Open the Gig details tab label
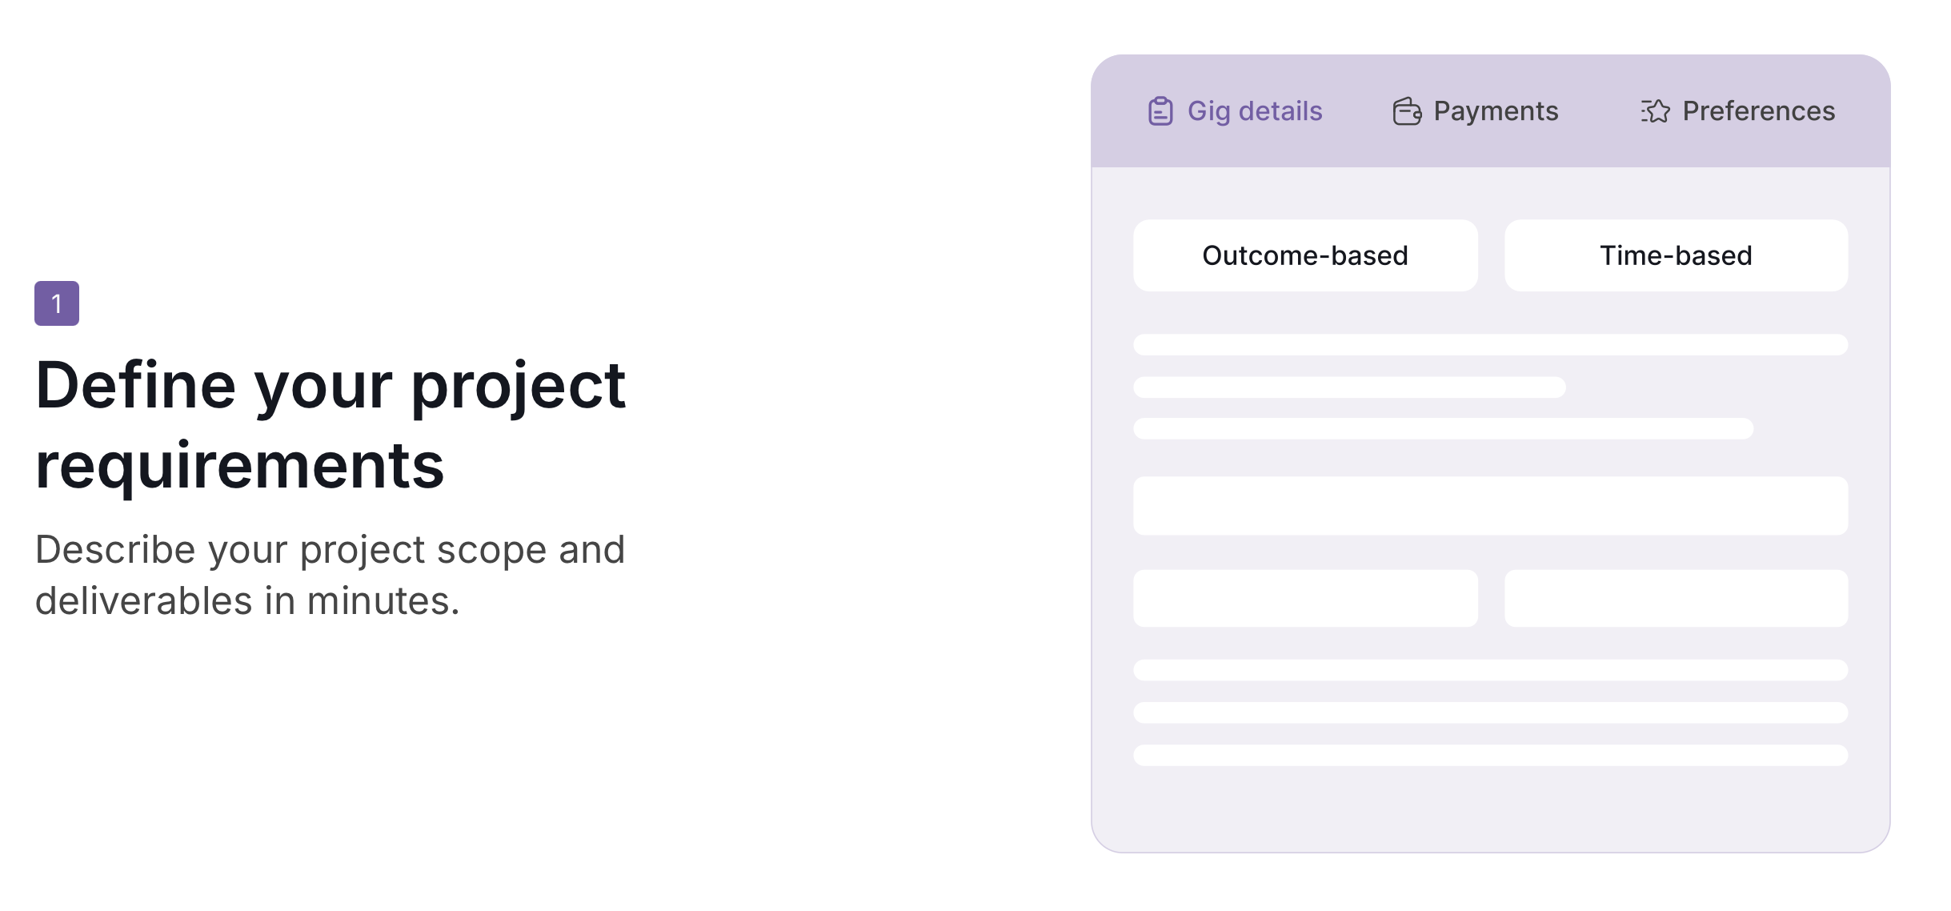This screenshot has height=911, width=1951. (x=1254, y=111)
